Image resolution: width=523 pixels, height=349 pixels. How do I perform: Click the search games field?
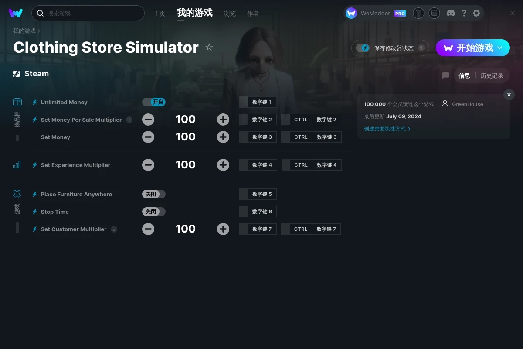(x=88, y=13)
